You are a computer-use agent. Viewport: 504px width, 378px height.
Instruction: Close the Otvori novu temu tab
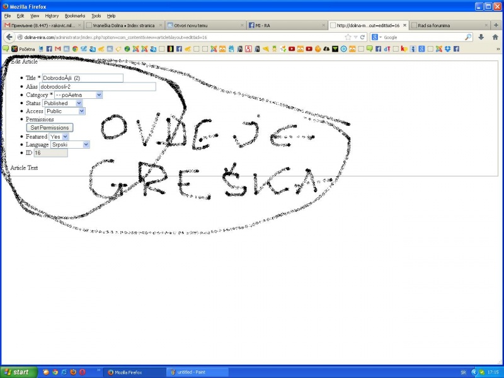(242, 25)
